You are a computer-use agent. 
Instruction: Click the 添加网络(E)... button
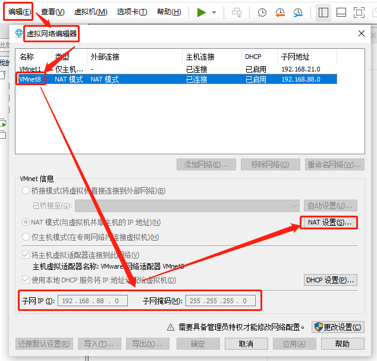206,164
